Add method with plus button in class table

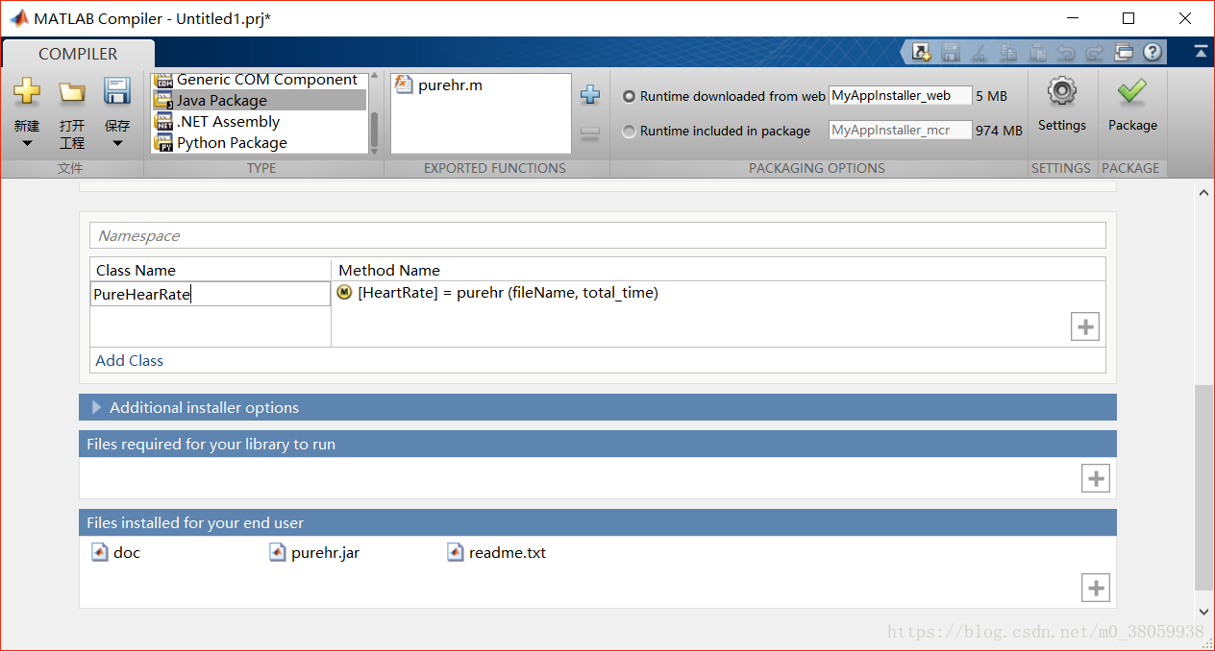click(1085, 327)
